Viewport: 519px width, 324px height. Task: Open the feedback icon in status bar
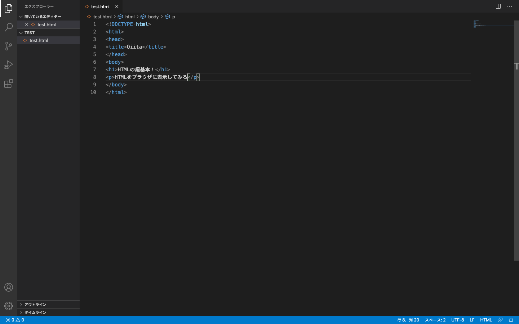(x=500, y=320)
